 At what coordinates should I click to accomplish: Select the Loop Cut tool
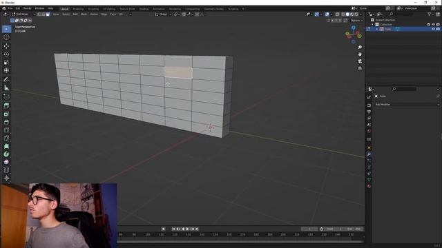(x=6, y=130)
